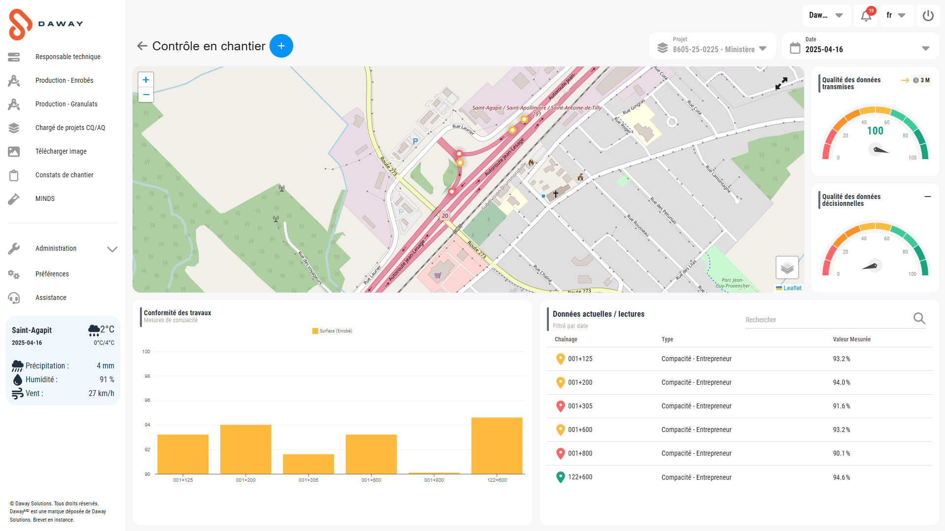945x531 pixels.
Task: Open the map layers control
Action: 787,268
